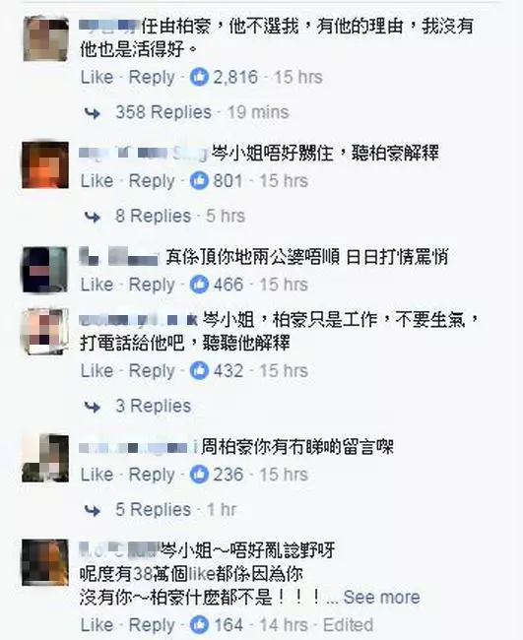Click the thumbs-up icon beside 466
The image size is (523, 640).
[199, 285]
